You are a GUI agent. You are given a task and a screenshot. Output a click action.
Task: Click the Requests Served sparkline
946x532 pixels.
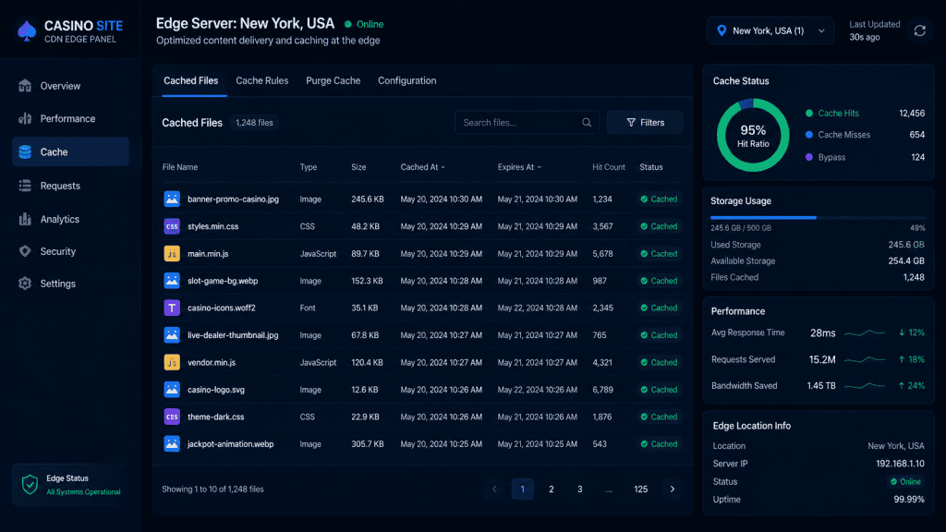point(865,359)
